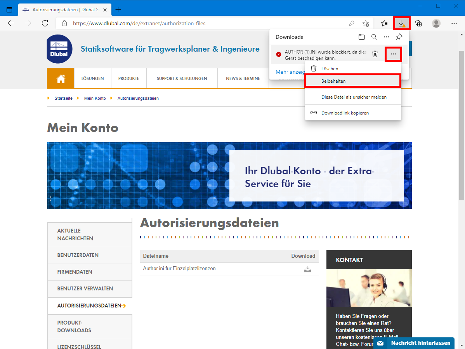Pin the Downloads panel open
Screen dimensions: 465x349
click(x=399, y=36)
